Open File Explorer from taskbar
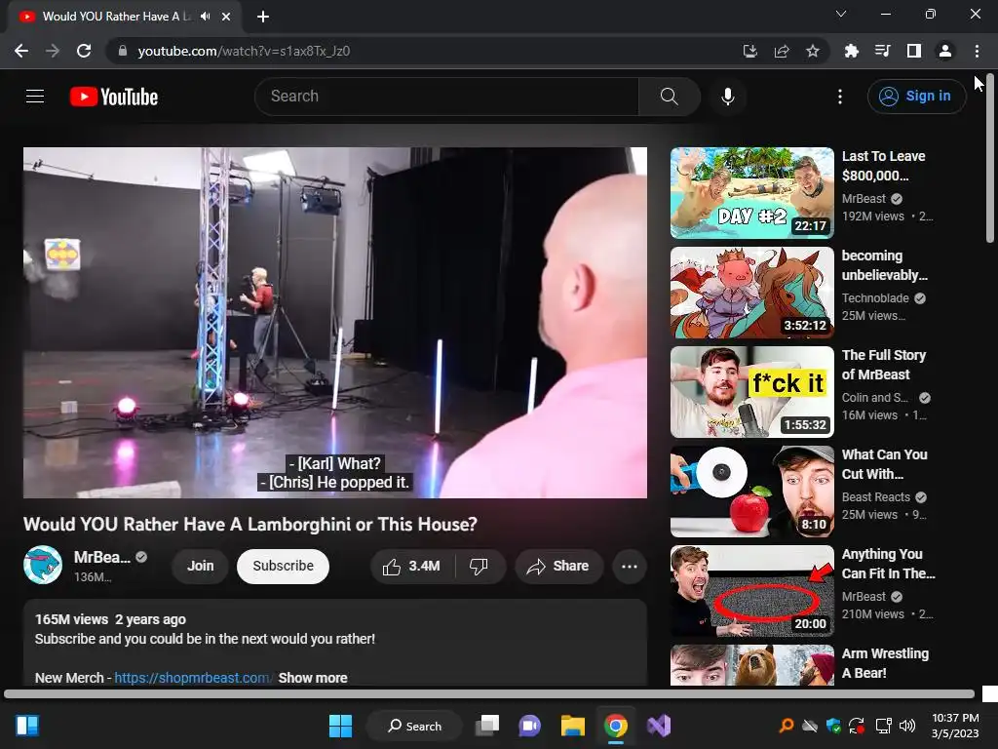The width and height of the screenshot is (998, 749). click(x=573, y=726)
